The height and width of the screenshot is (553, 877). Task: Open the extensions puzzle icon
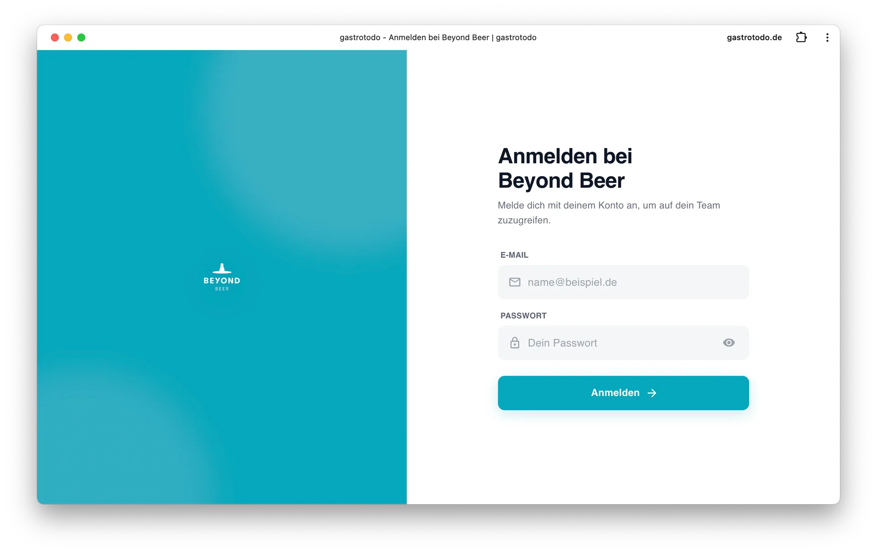[801, 37]
